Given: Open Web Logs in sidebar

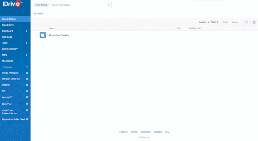Looking at the screenshot, I should 7,37.
